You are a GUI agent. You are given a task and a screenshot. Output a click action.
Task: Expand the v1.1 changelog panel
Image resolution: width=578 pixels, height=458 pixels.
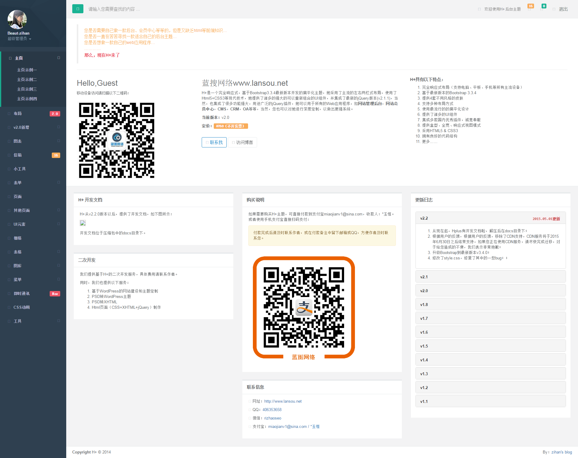coord(490,401)
